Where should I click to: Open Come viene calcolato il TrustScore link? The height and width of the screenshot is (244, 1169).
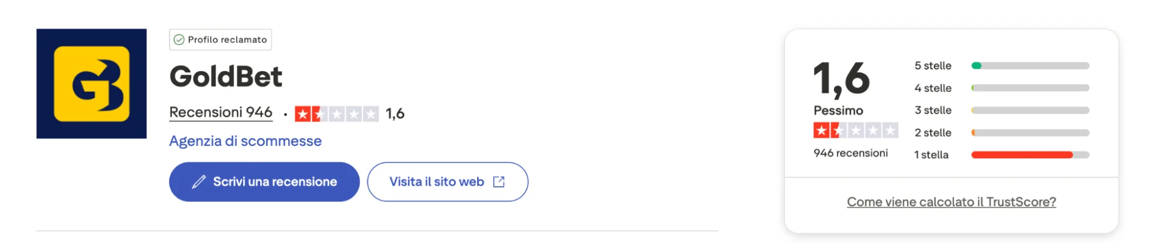click(951, 202)
